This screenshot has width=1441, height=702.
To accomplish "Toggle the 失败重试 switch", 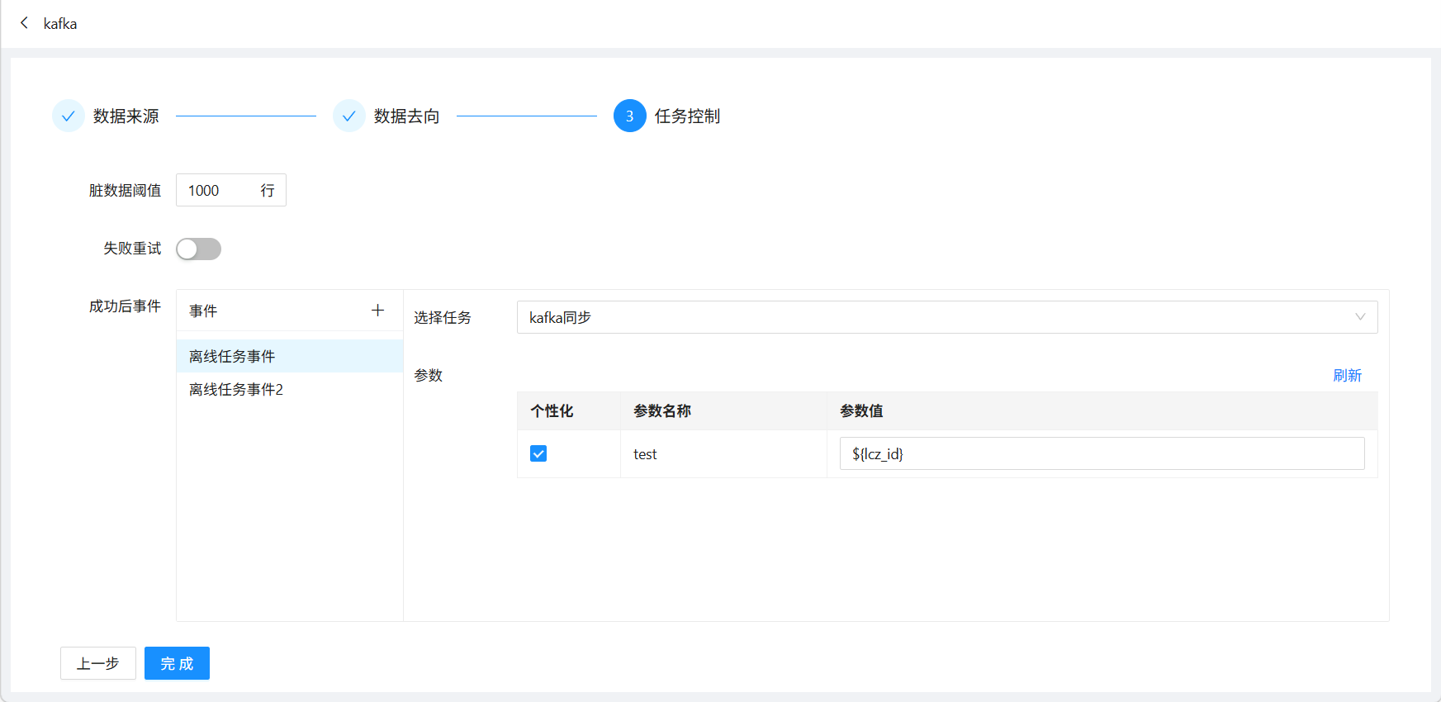I will pyautogui.click(x=199, y=249).
